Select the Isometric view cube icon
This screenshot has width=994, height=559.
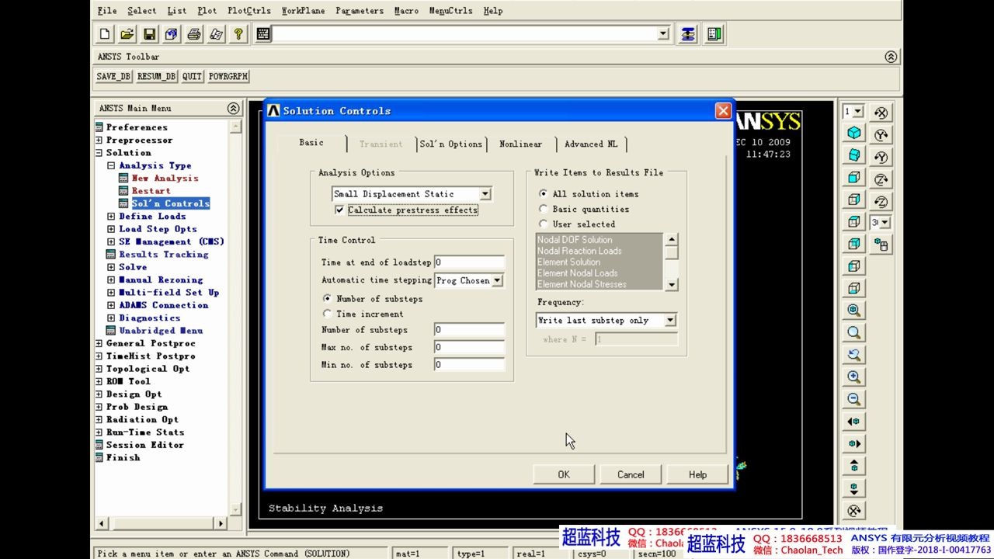[x=854, y=133]
